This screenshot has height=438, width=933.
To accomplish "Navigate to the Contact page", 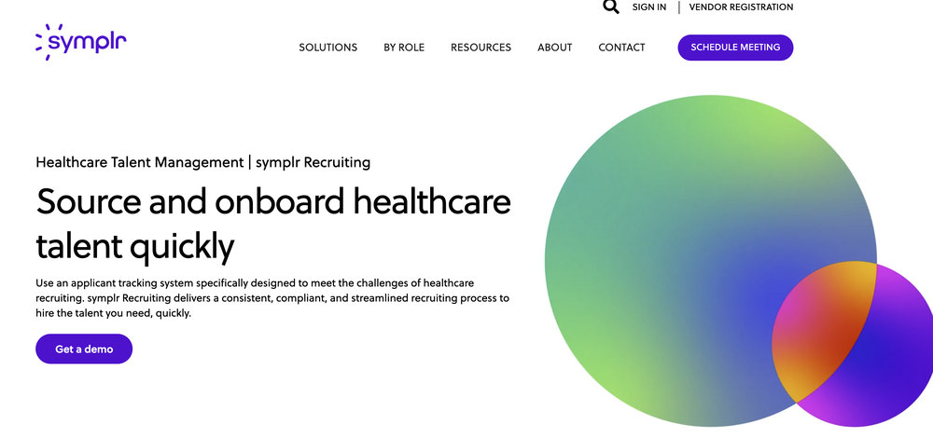I will pyautogui.click(x=621, y=48).
